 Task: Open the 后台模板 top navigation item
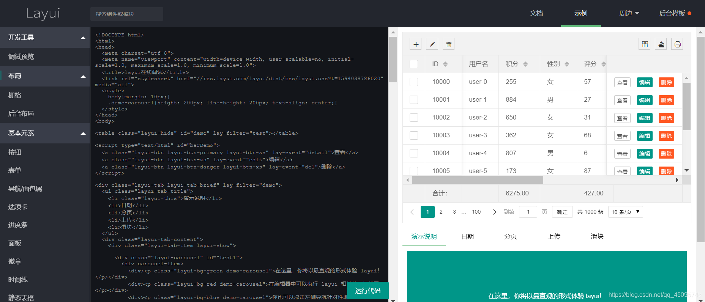[x=675, y=14]
